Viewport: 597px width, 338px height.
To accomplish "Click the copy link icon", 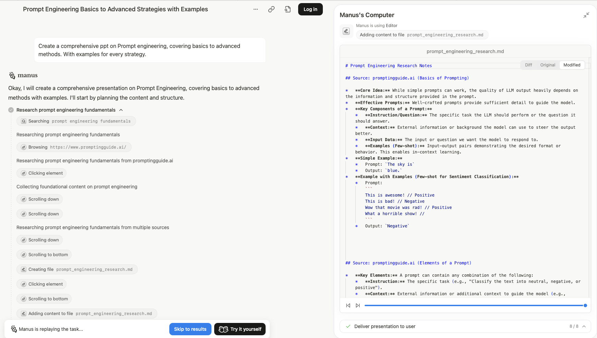I will click(x=271, y=9).
